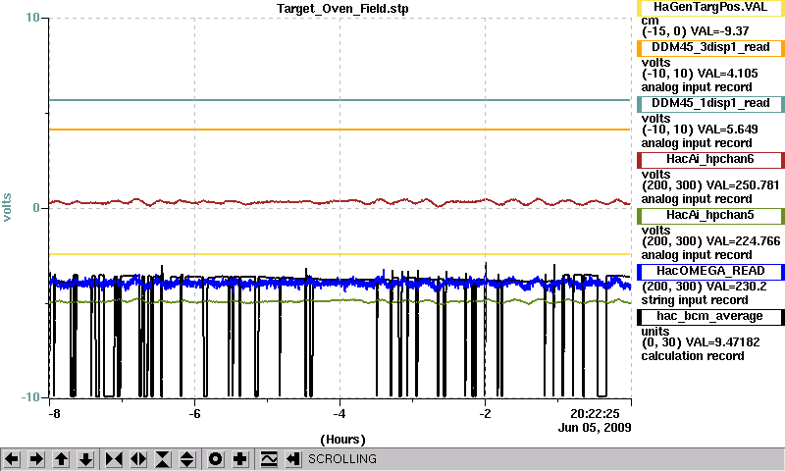
Task: Select the HacOMEGA_READ legend entry
Action: (x=710, y=271)
